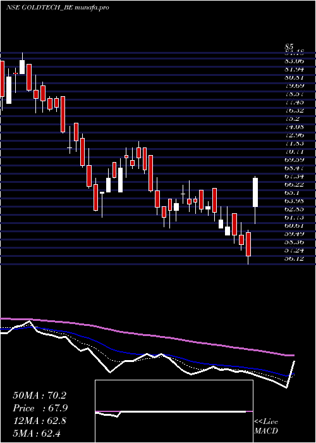This screenshot has height=443, width=316.
Task: Click the 67.34 price axis label
Action: coord(295,177)
